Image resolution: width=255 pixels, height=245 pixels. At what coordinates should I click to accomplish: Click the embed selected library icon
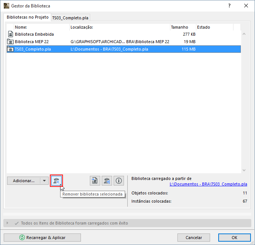tap(95, 181)
